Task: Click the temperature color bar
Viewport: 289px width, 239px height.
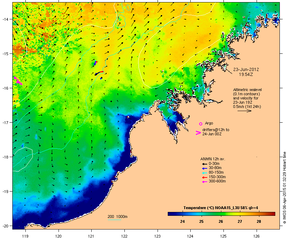Action: (x=221, y=214)
